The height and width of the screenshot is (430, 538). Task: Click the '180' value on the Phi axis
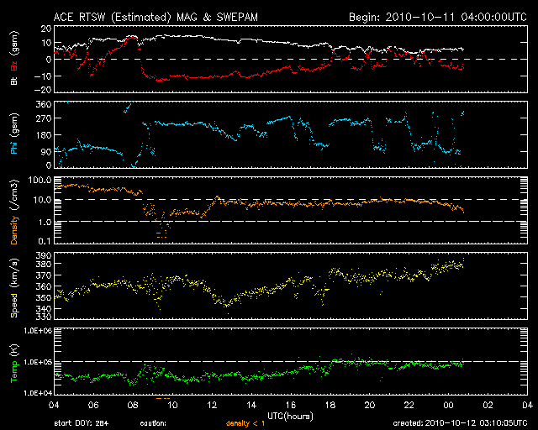click(44, 135)
